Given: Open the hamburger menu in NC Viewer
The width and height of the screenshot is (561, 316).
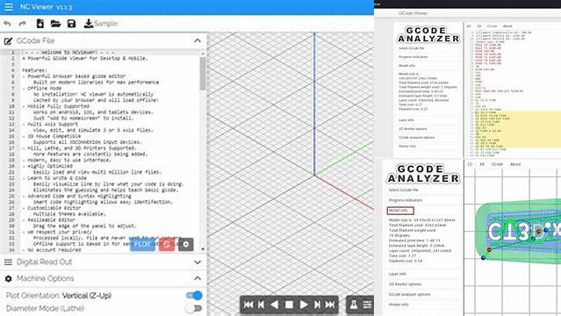Looking at the screenshot, I should coord(9,7).
